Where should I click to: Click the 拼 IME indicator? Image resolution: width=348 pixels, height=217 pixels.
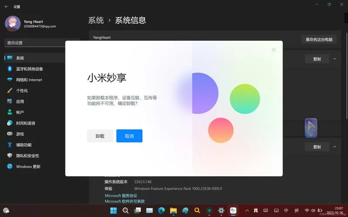point(297,210)
